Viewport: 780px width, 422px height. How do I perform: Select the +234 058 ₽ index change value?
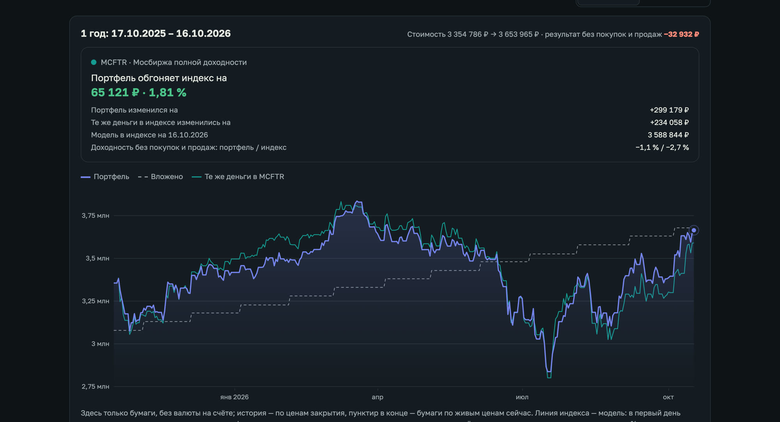(x=669, y=122)
